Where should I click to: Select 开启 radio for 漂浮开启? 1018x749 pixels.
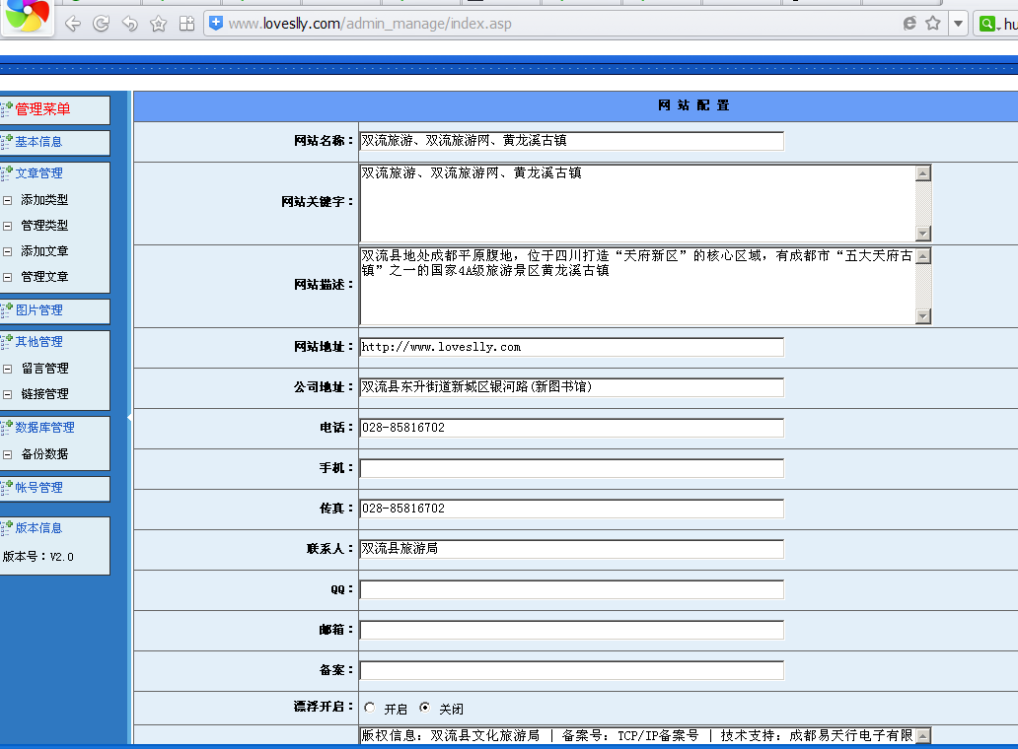pyautogui.click(x=369, y=708)
